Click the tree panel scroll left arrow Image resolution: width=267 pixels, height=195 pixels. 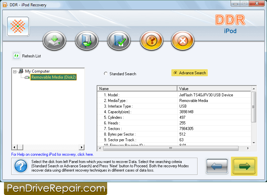click(x=15, y=147)
